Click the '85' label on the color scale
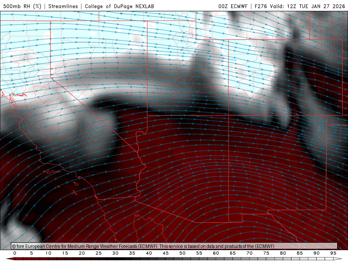Screen dimensions: 348x261 coord(300,253)
